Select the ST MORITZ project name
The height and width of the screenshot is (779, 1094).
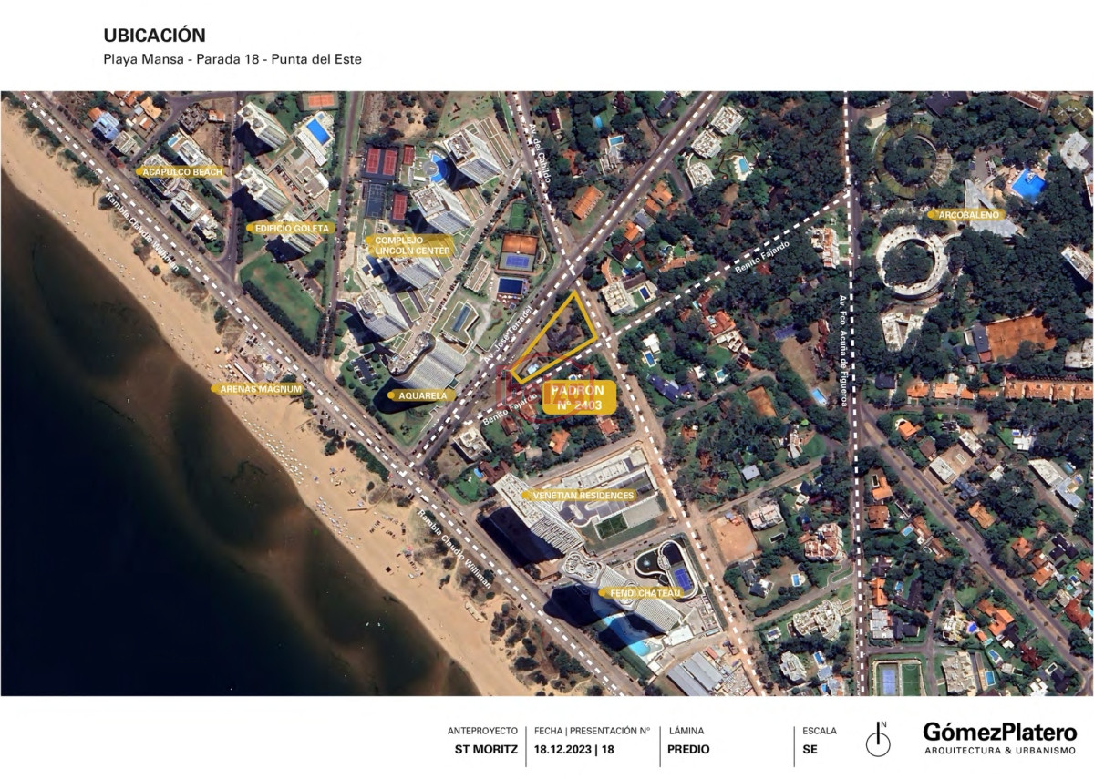tap(487, 750)
